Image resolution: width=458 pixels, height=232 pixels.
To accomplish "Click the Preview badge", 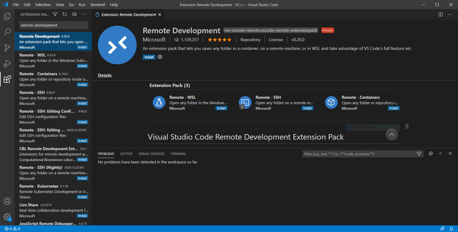I will click(x=327, y=30).
